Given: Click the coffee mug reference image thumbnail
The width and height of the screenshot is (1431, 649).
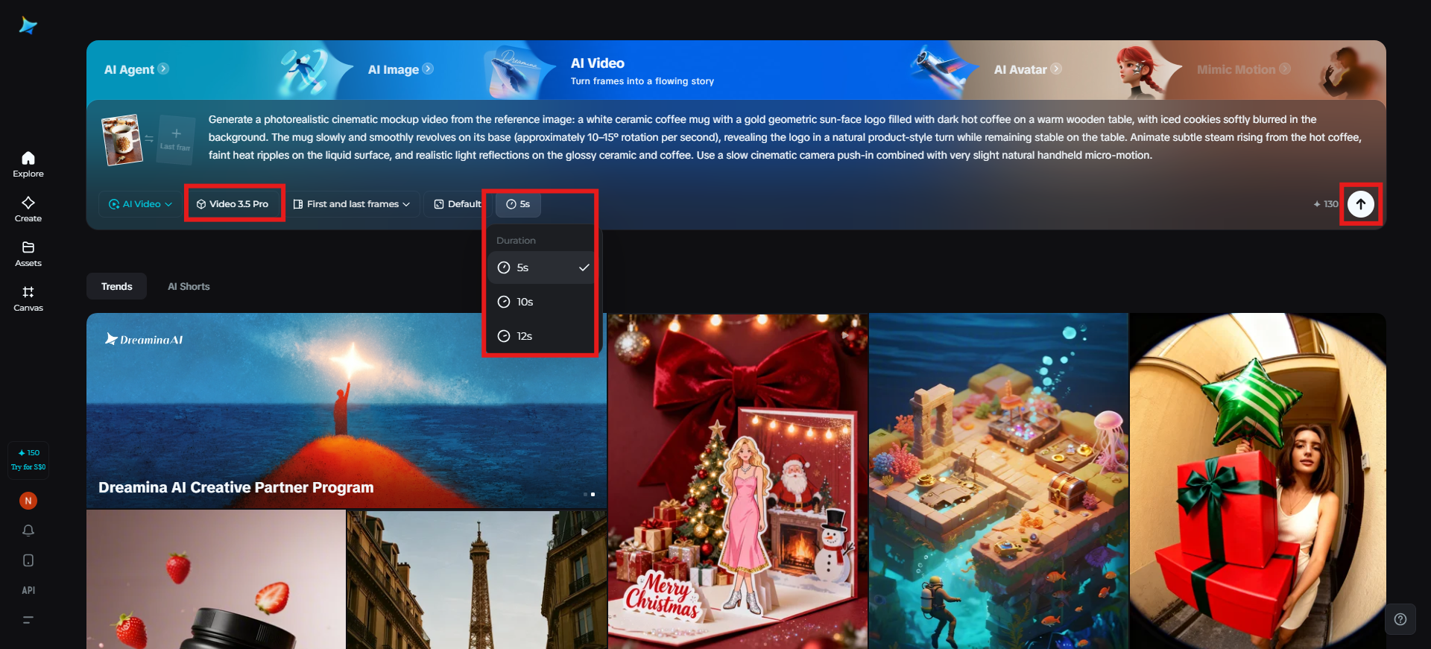Looking at the screenshot, I should (121, 139).
